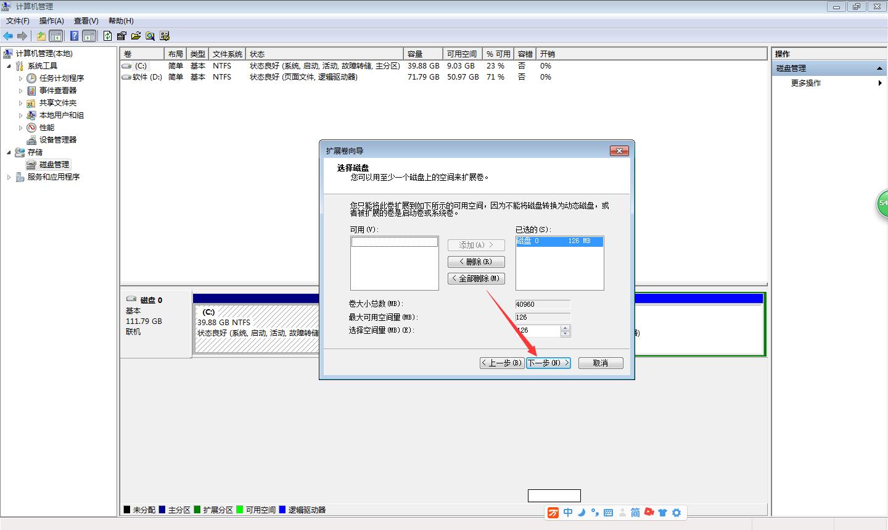Expand the 共享文件夹 node
The height and width of the screenshot is (530, 888).
pyautogui.click(x=20, y=103)
